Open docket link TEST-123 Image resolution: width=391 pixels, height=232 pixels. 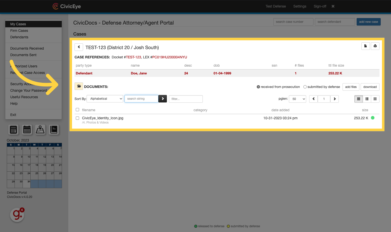point(133,57)
